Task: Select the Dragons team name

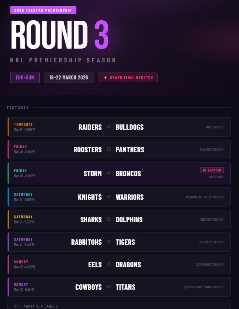Action: [128, 264]
